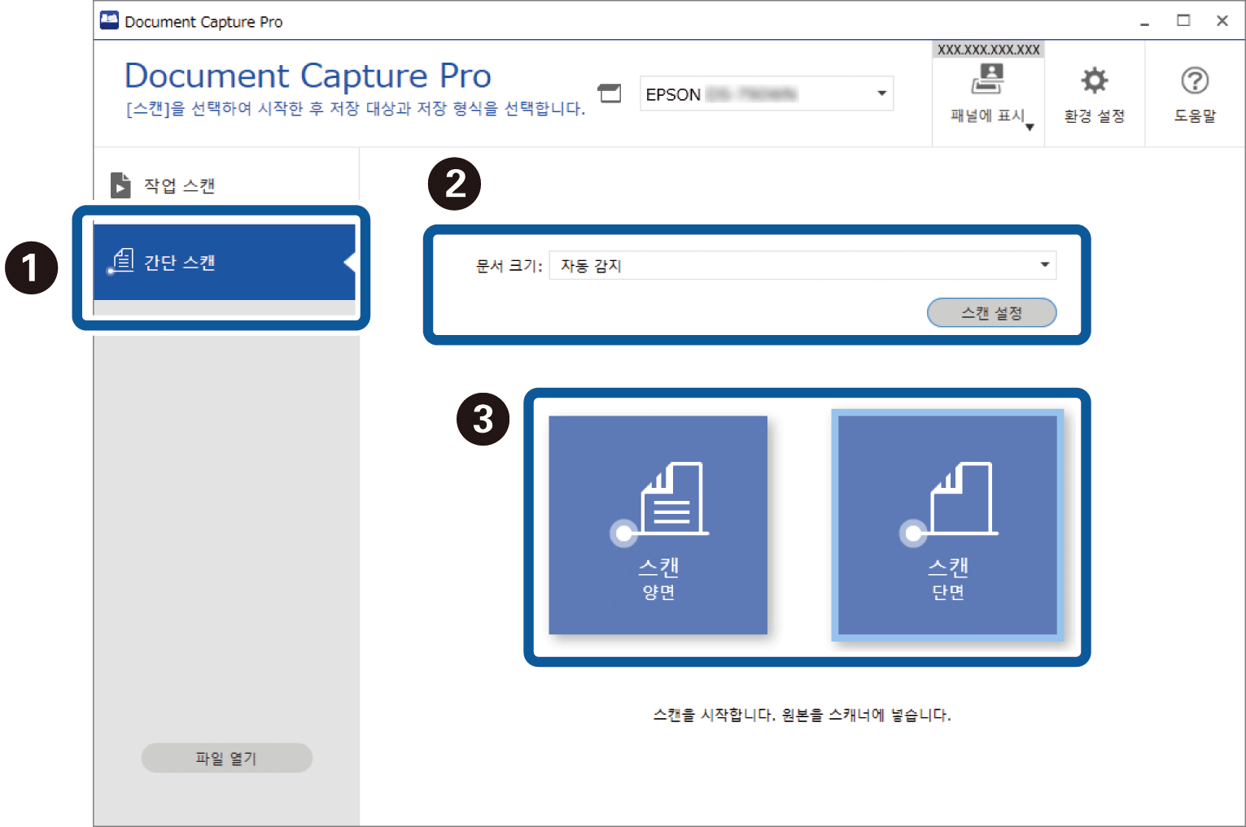Click the scanner device icon beside EPSON
1246x827 pixels.
coord(610,94)
